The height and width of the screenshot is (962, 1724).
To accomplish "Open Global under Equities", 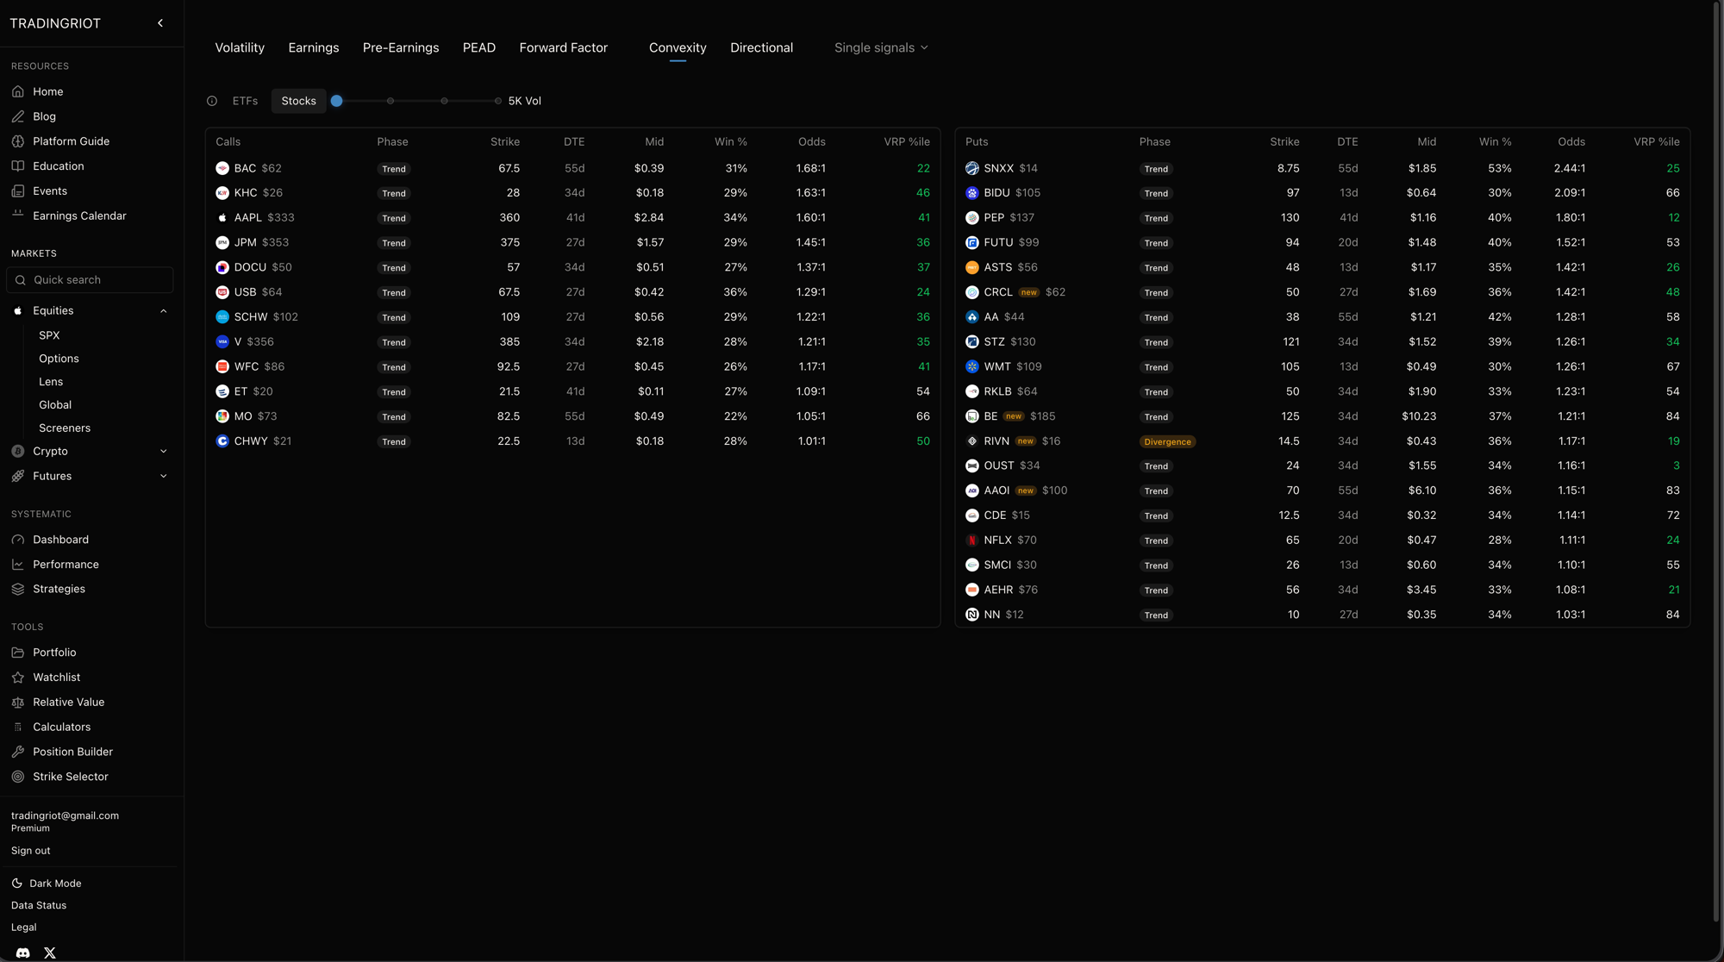I will coord(55,405).
